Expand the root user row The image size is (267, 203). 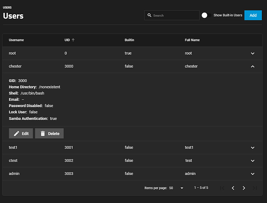pyautogui.click(x=253, y=53)
